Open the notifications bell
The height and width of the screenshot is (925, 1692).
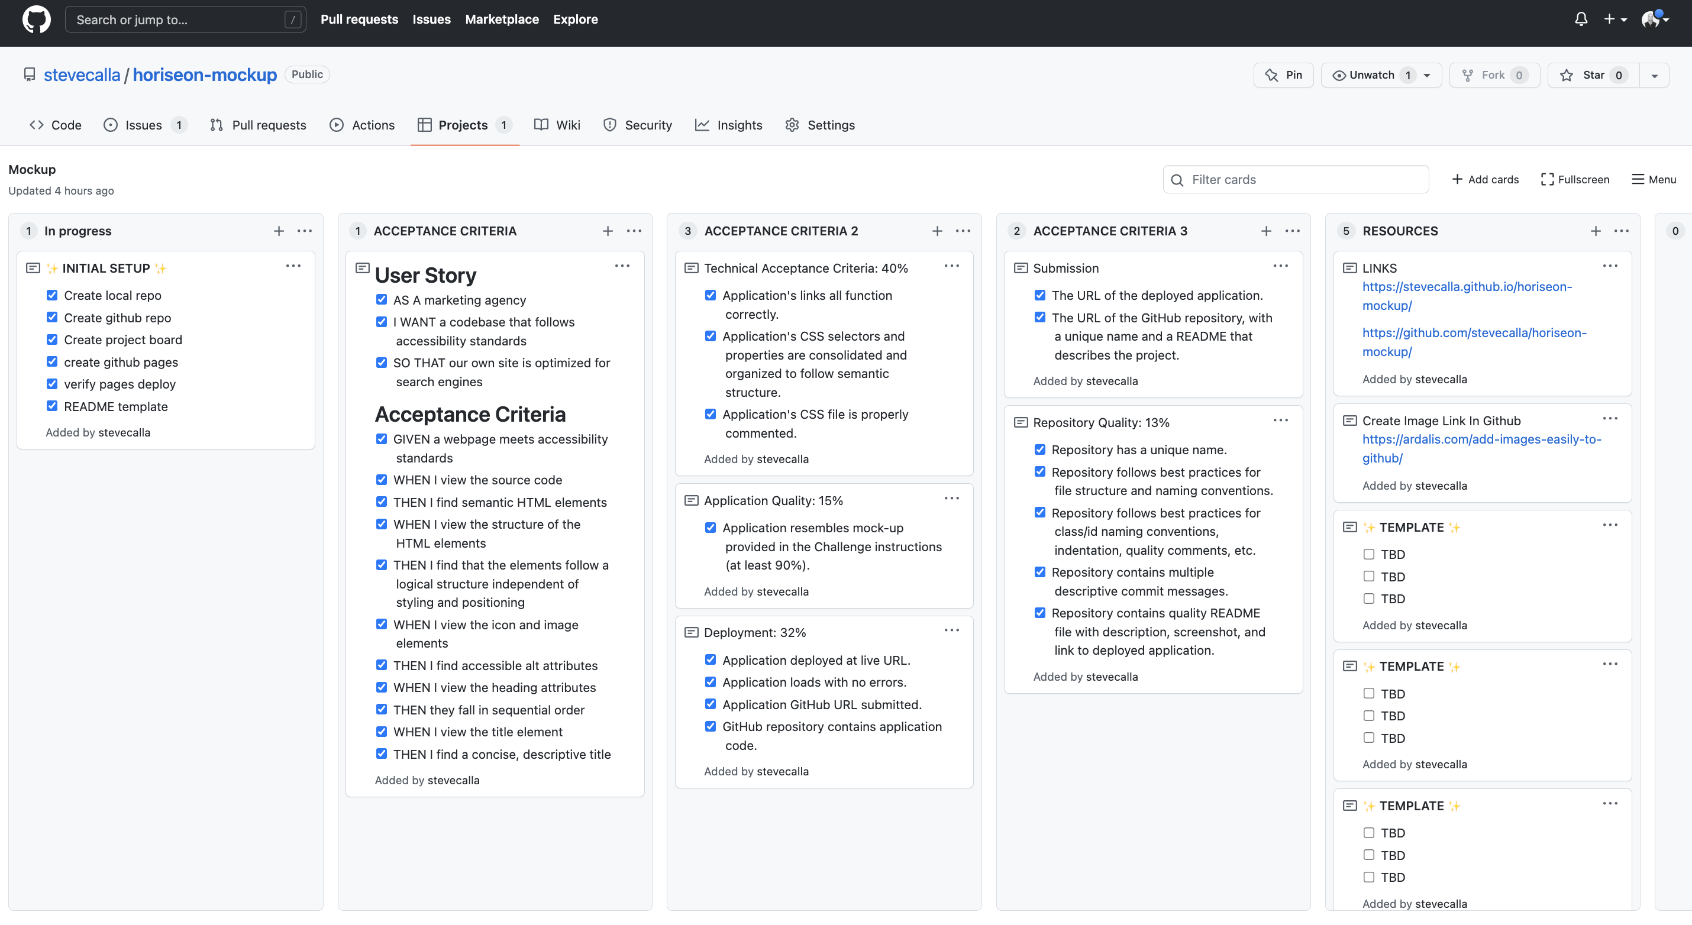(1580, 19)
